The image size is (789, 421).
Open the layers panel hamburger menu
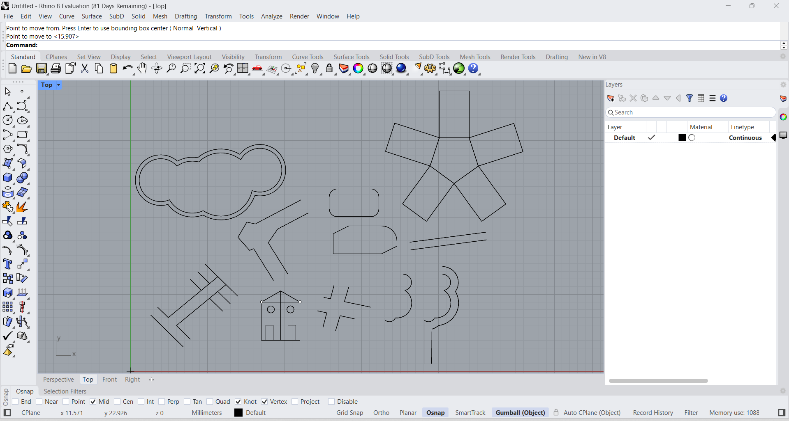coord(713,98)
